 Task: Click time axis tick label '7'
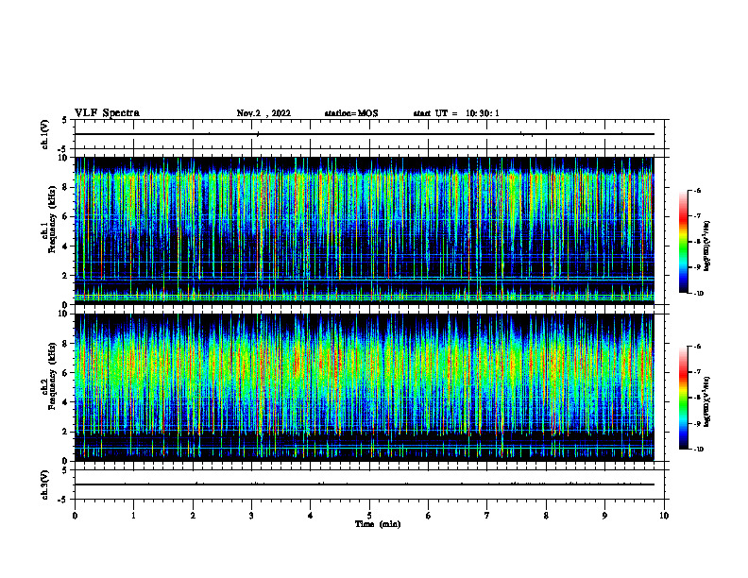(487, 516)
